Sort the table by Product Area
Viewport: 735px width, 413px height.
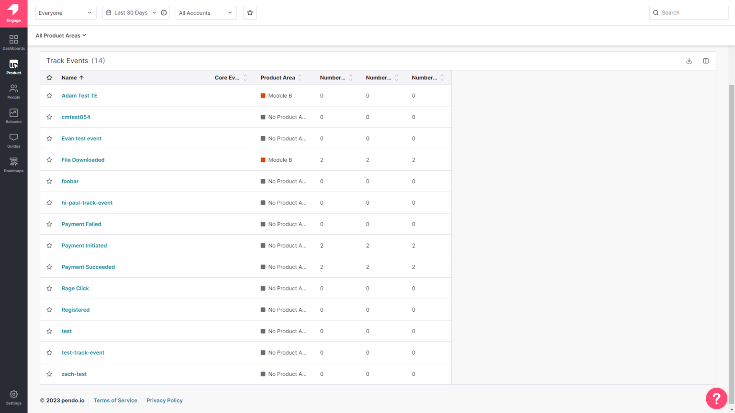[x=300, y=77]
